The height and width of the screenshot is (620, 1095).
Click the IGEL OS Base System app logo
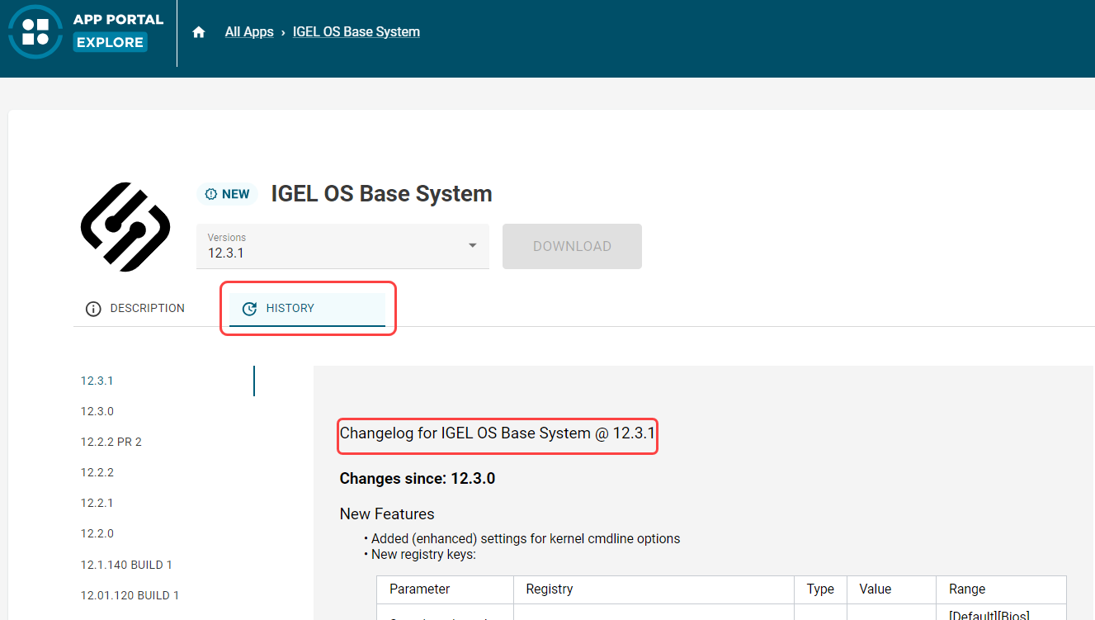pyautogui.click(x=125, y=226)
